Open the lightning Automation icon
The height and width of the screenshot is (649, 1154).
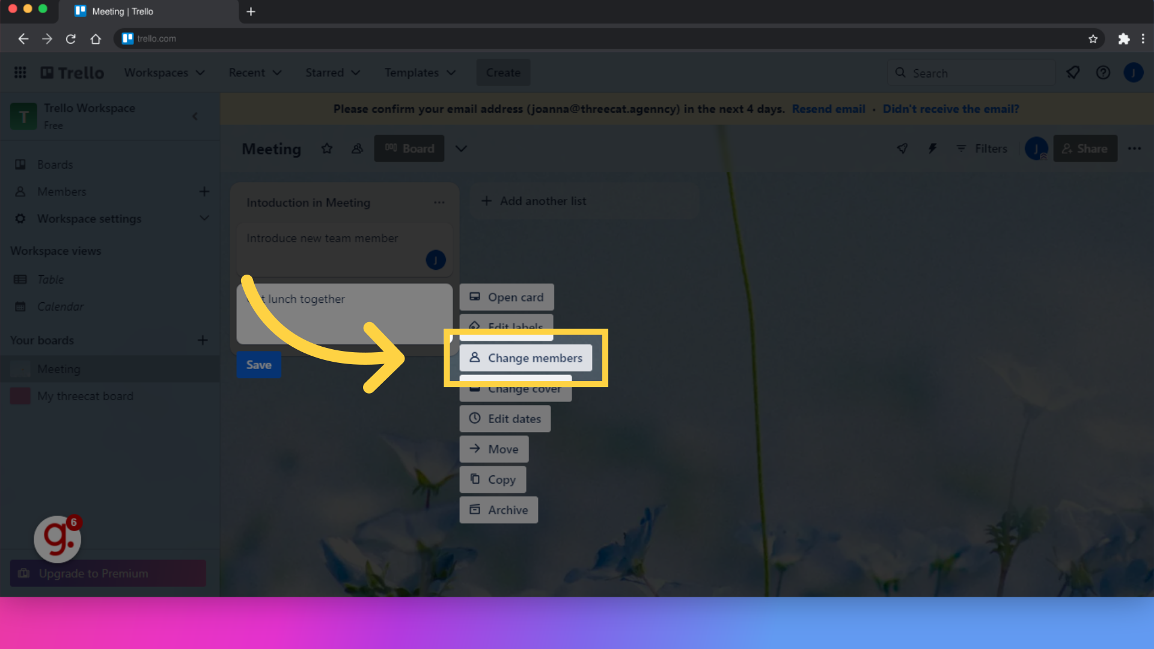tap(932, 148)
